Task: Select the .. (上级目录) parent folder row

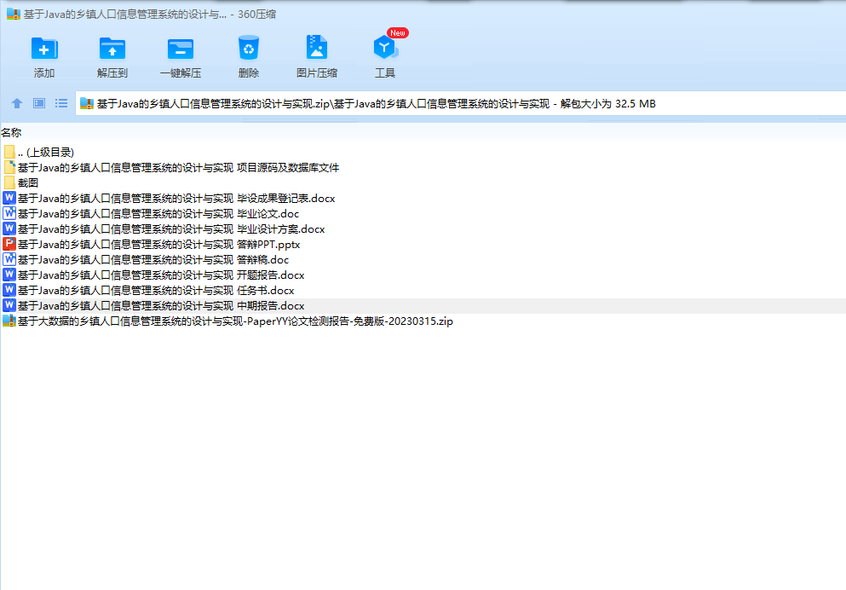Action: pos(423,153)
